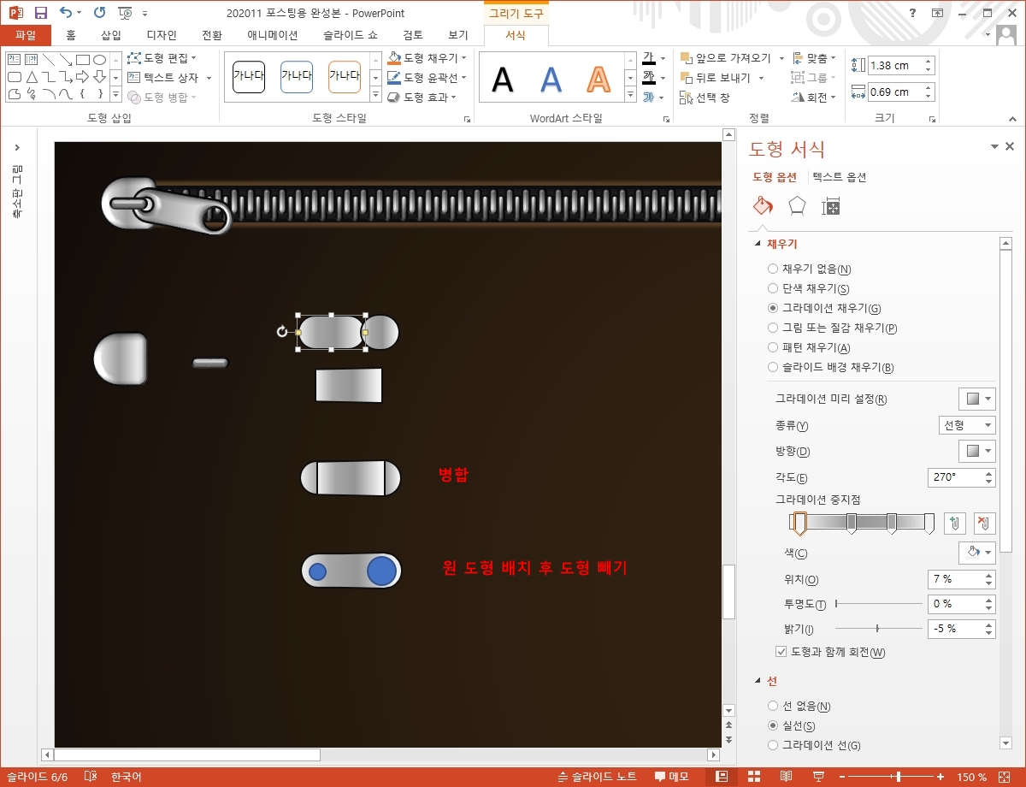Switch to slide sorter view icon

pyautogui.click(x=754, y=777)
